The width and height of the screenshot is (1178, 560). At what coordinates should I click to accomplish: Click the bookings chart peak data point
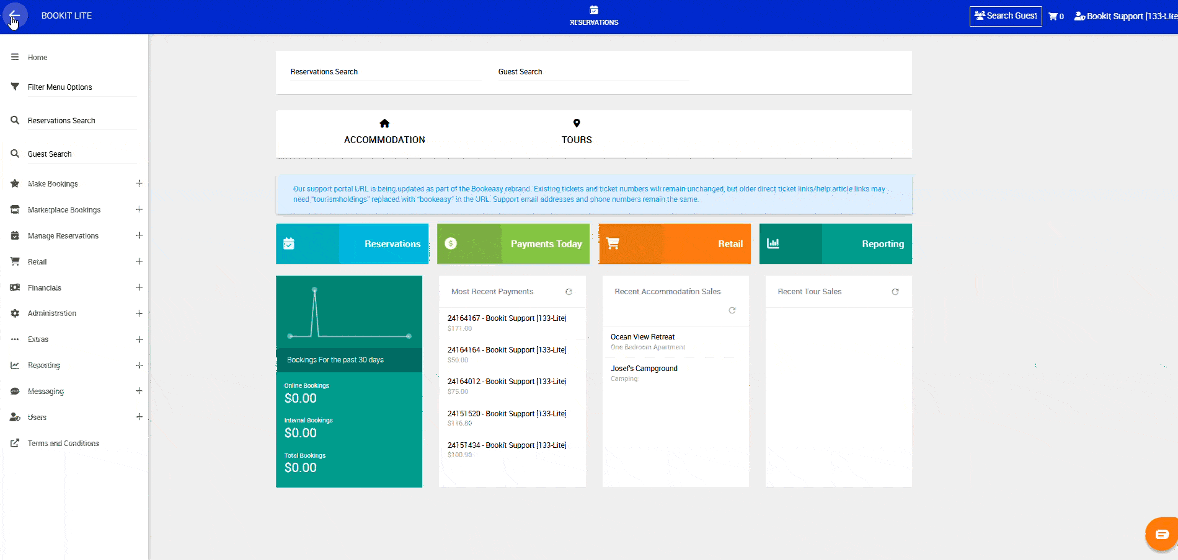pos(314,289)
